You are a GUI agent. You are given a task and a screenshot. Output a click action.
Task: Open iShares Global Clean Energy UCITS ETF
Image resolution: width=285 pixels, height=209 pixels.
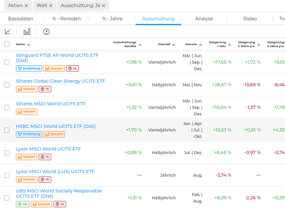[x=61, y=81]
